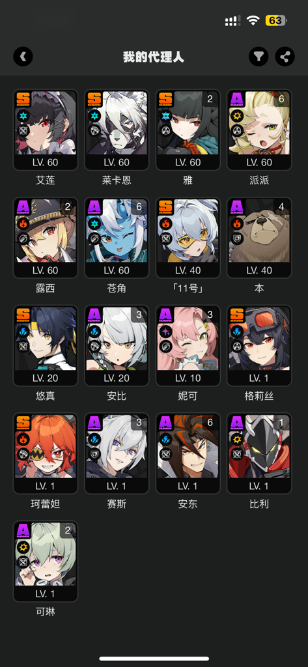Select the 「11号」 agent portrait

pos(188,238)
